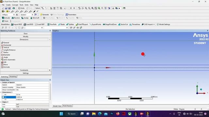209x117 pixels.
Task: Click the Blade tool
Action: (x=61, y=24)
